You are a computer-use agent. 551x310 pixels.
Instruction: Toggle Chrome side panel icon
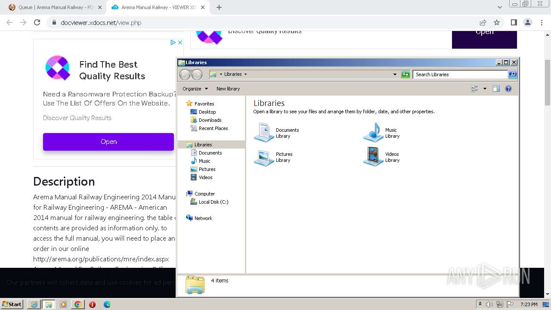[514, 23]
